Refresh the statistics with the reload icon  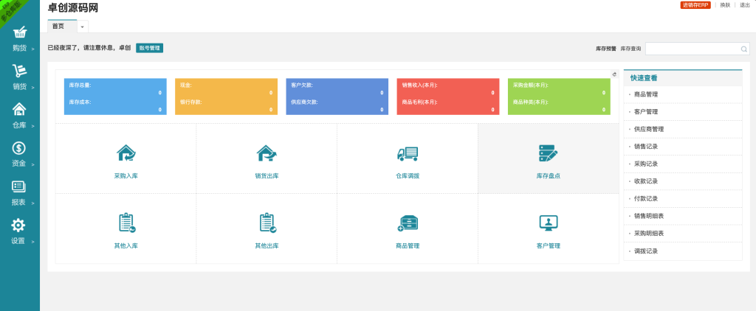pyautogui.click(x=614, y=74)
